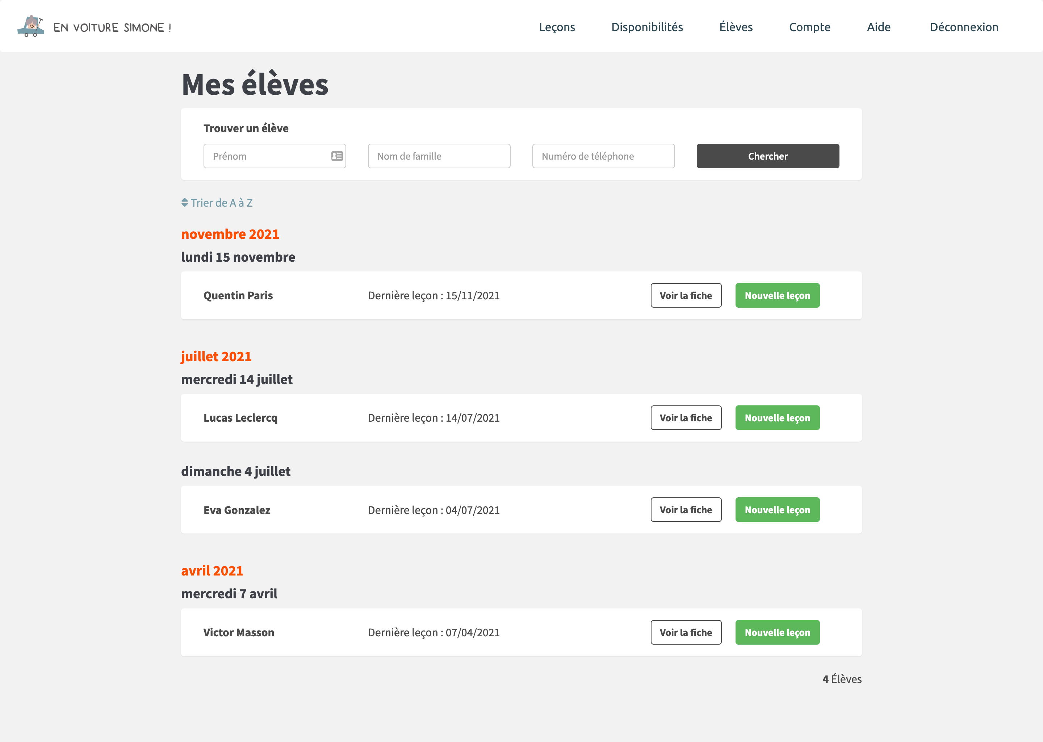
Task: Sort students with Trier de A à Z
Action: click(217, 203)
